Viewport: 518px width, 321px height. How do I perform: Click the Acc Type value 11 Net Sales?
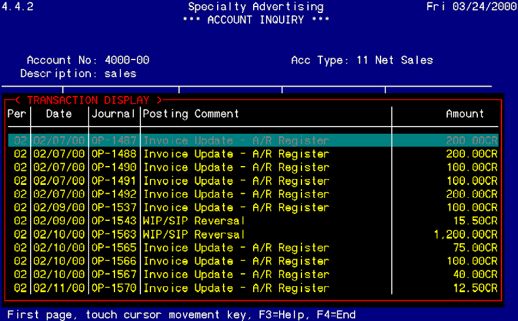[x=395, y=60]
